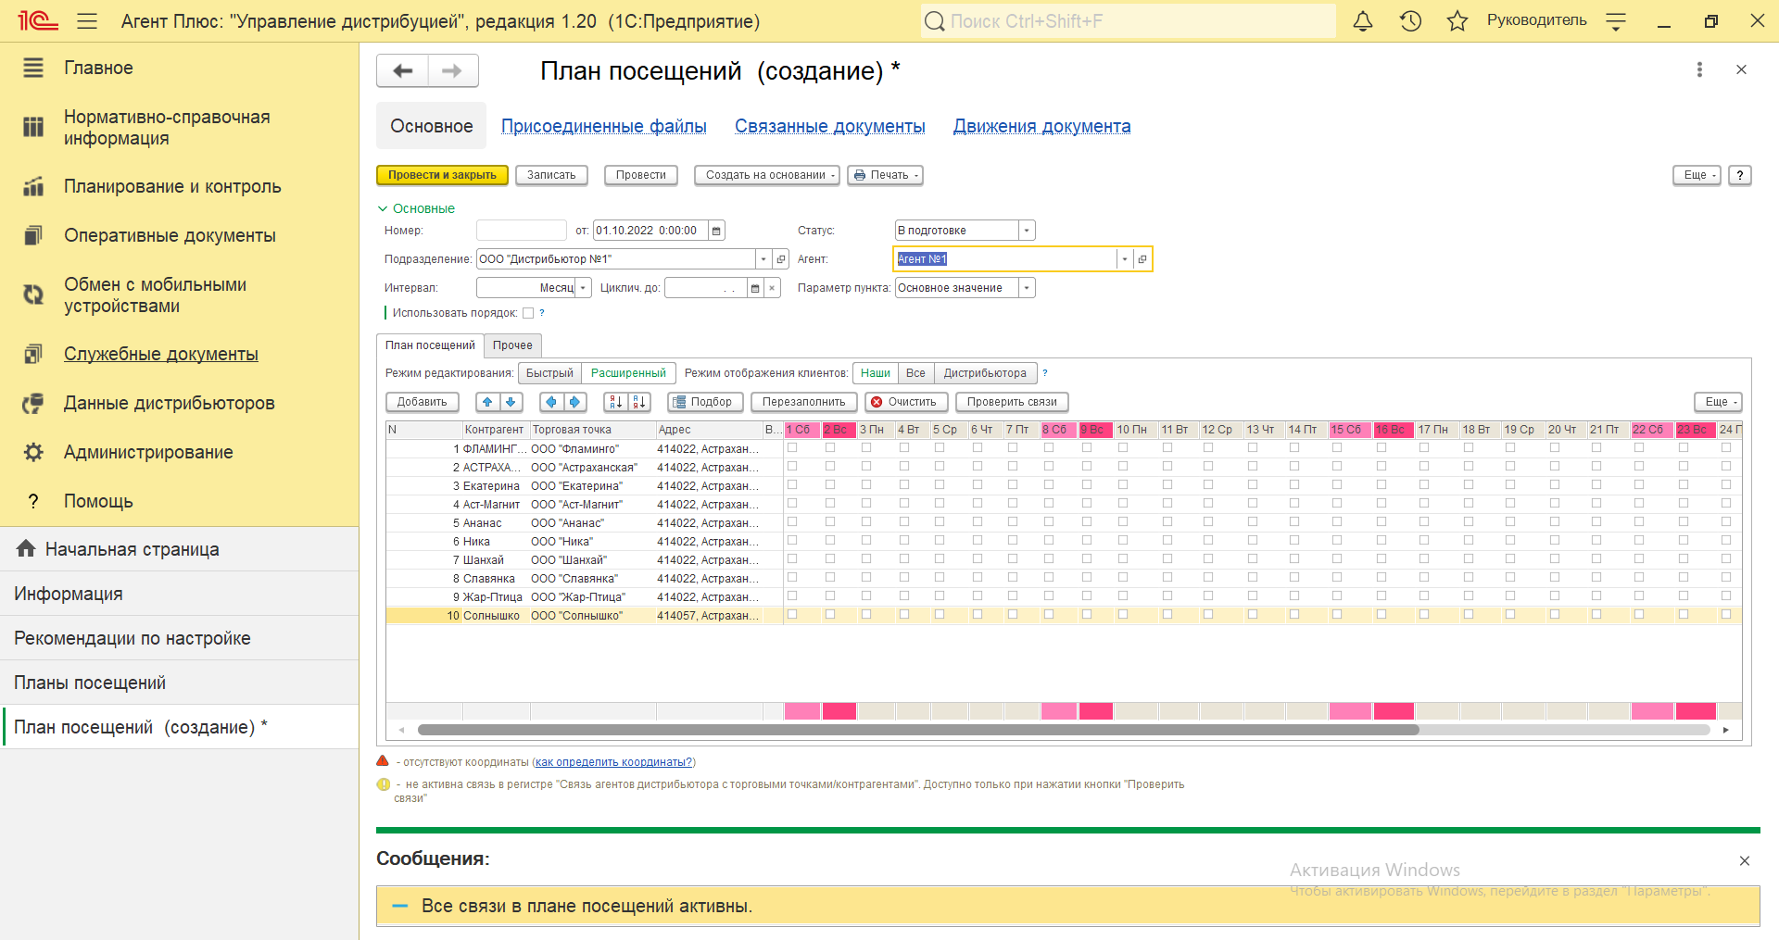
Task: Open Агент item with the open-form icon
Action: 1142,259
